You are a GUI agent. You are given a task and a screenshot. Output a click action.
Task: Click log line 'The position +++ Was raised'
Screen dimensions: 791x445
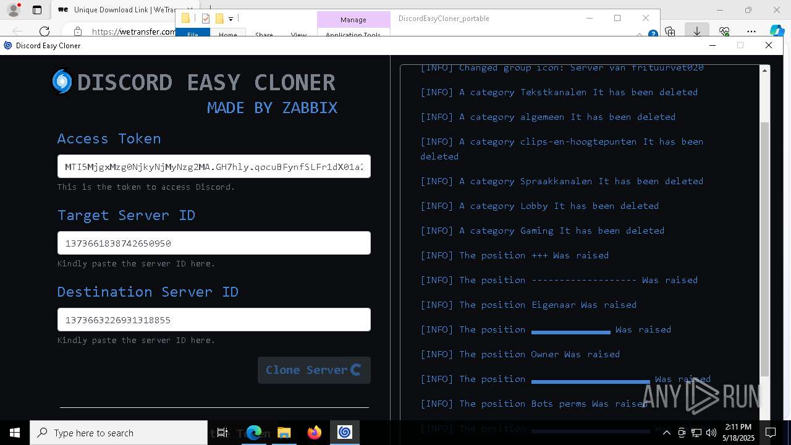[x=514, y=255]
